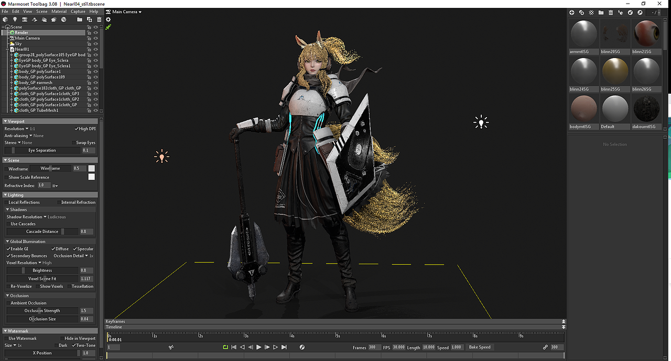Delete selection using the toolbar trash icon

pyautogui.click(x=99, y=19)
